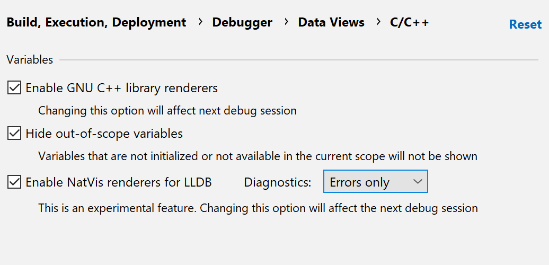
Task: Open the Diagnostics combo box showing Errors only
Action: (375, 181)
